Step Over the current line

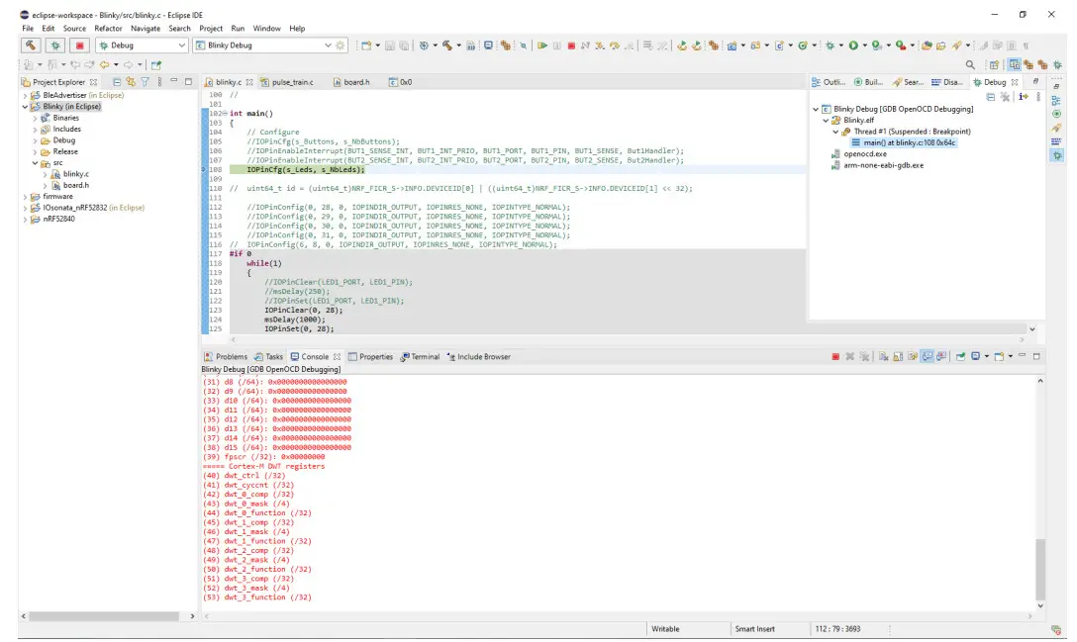pos(615,46)
